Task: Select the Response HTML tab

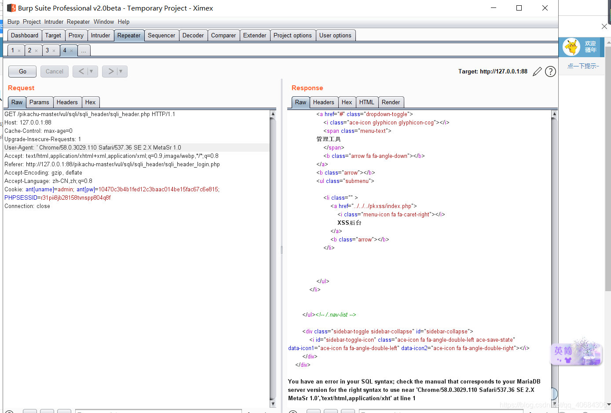Action: tap(366, 102)
